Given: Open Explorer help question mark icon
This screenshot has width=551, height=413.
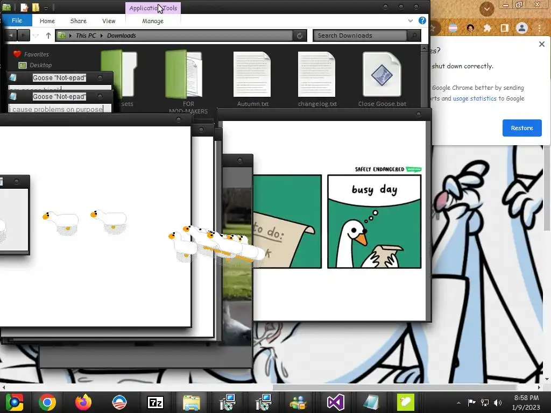Looking at the screenshot, I should (422, 21).
